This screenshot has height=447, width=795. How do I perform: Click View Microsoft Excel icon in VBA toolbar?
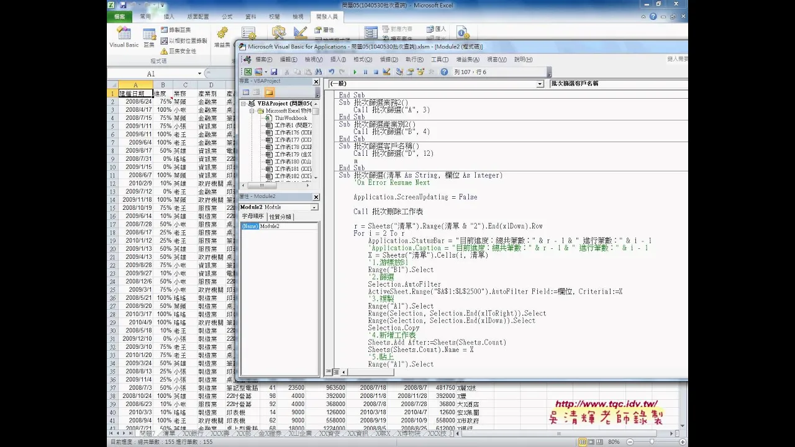pos(247,72)
